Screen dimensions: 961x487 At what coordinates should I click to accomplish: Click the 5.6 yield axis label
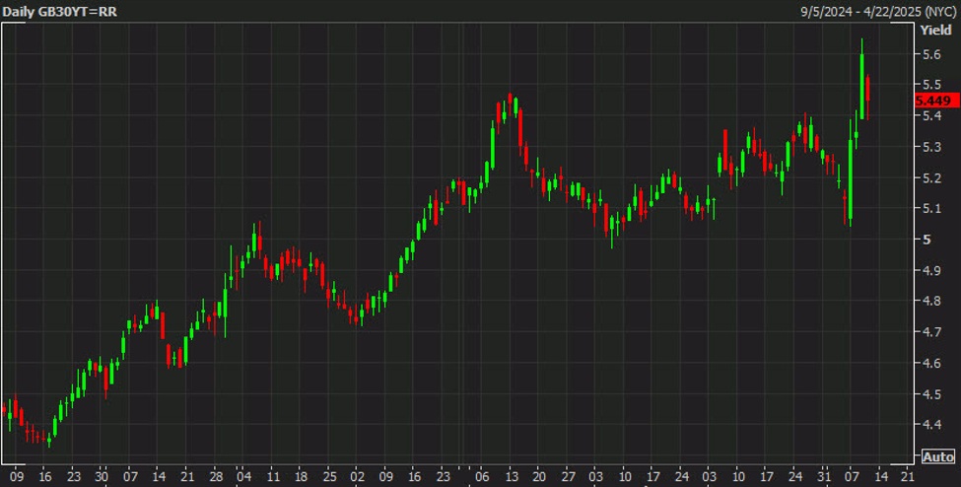(x=929, y=55)
